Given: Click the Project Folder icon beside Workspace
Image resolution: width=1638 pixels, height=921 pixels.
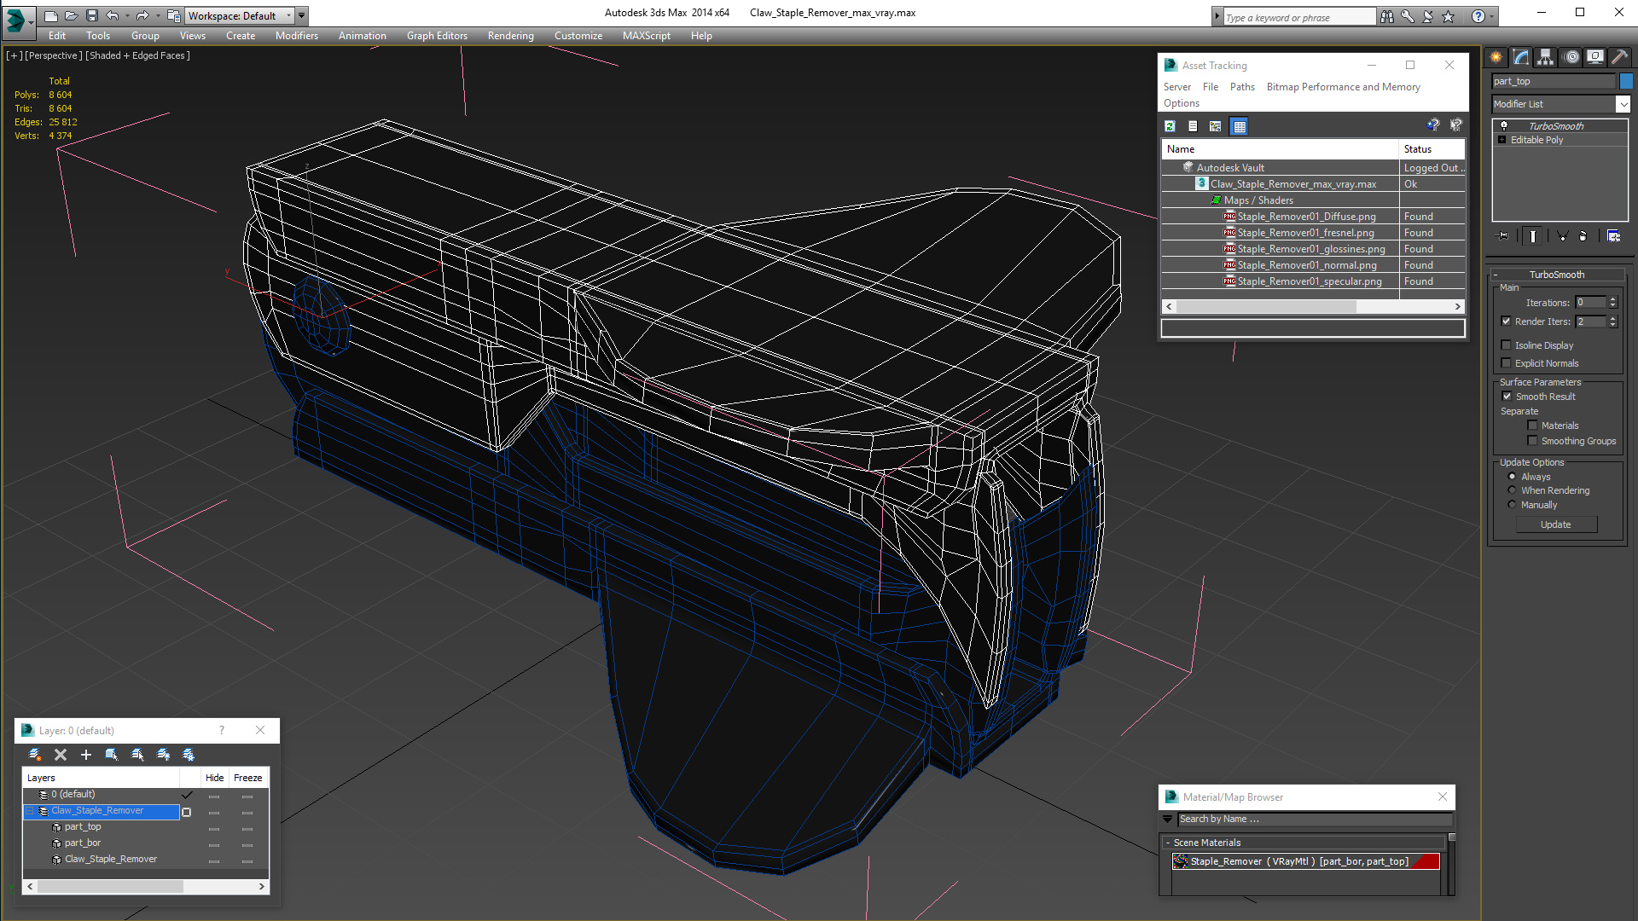Looking at the screenshot, I should (x=173, y=15).
